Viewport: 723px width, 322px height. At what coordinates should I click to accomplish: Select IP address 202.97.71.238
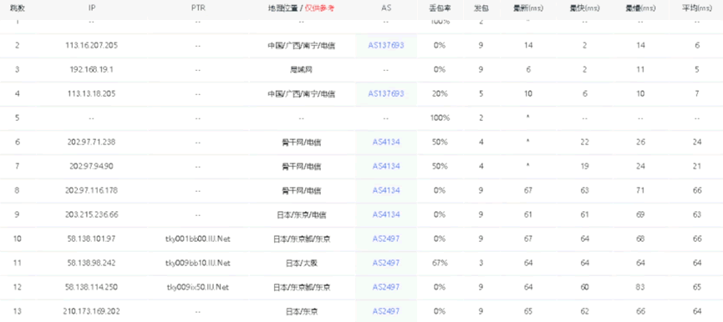click(x=91, y=142)
